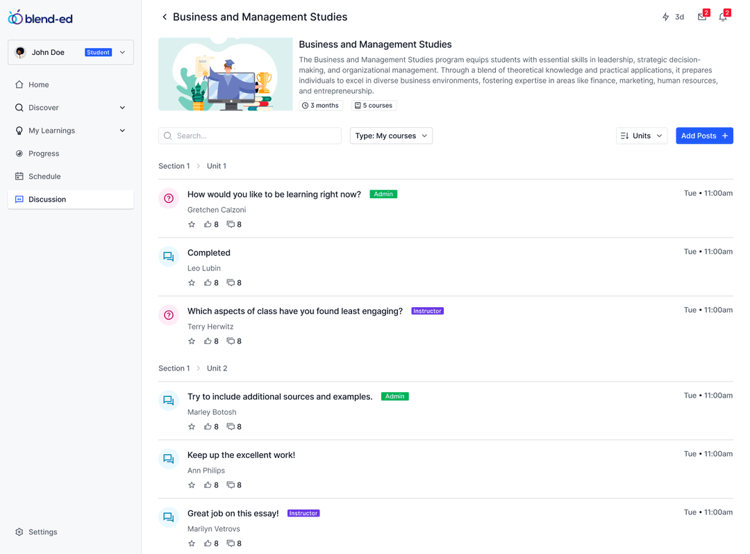Click the question icon on the first post
Image resolution: width=750 pixels, height=554 pixels.
(169, 198)
